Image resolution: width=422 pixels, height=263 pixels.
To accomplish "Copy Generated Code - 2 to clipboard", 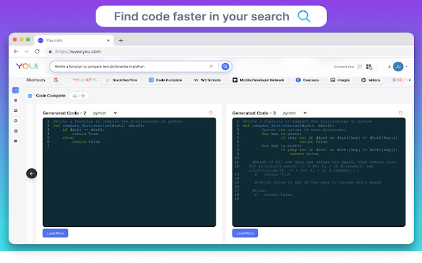I will coord(211,112).
